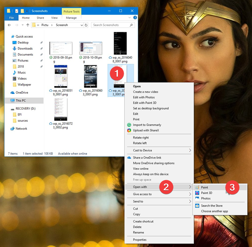Click the Paint 3D app icon
This screenshot has width=252, height=247.
[x=197, y=193]
